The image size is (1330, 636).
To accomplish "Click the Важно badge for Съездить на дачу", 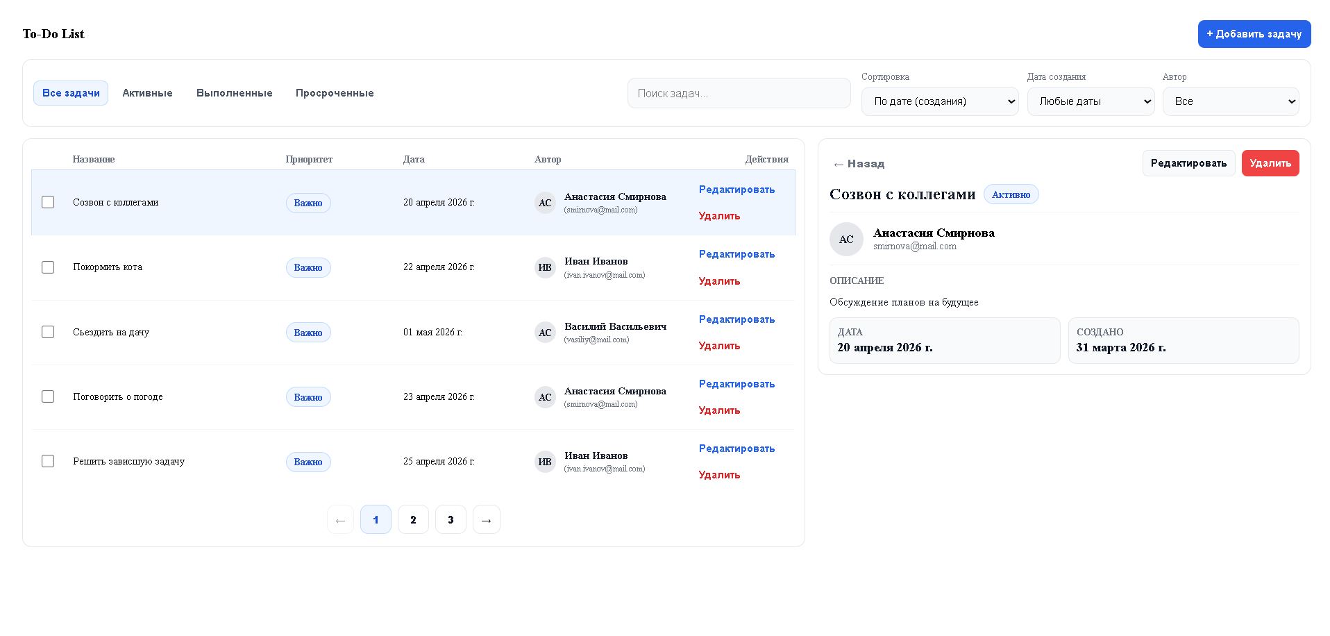I will [308, 333].
